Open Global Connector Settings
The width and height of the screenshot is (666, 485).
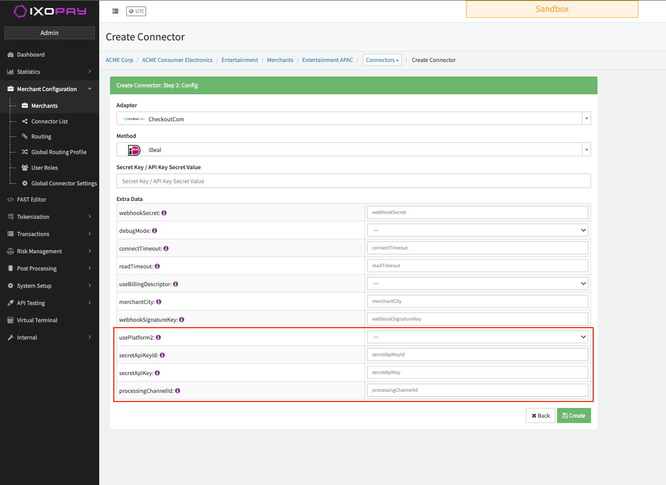(64, 184)
